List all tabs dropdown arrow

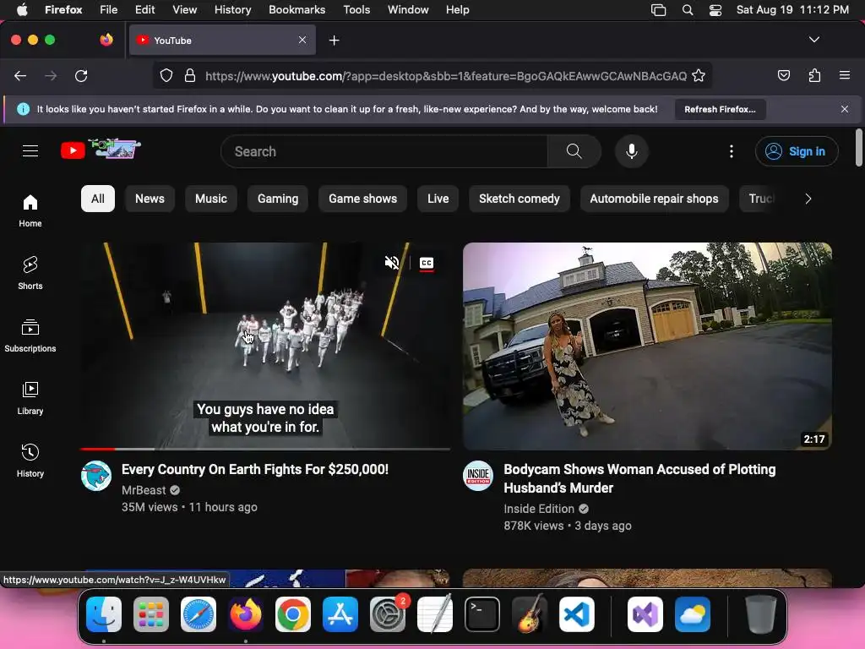(814, 40)
